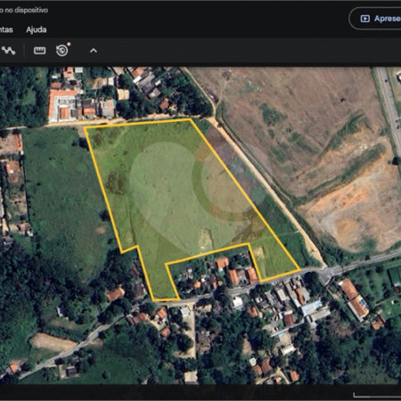Viewport: 401px width, 401px height.
Task: Open the Ajuda menu
Action: pos(37,29)
